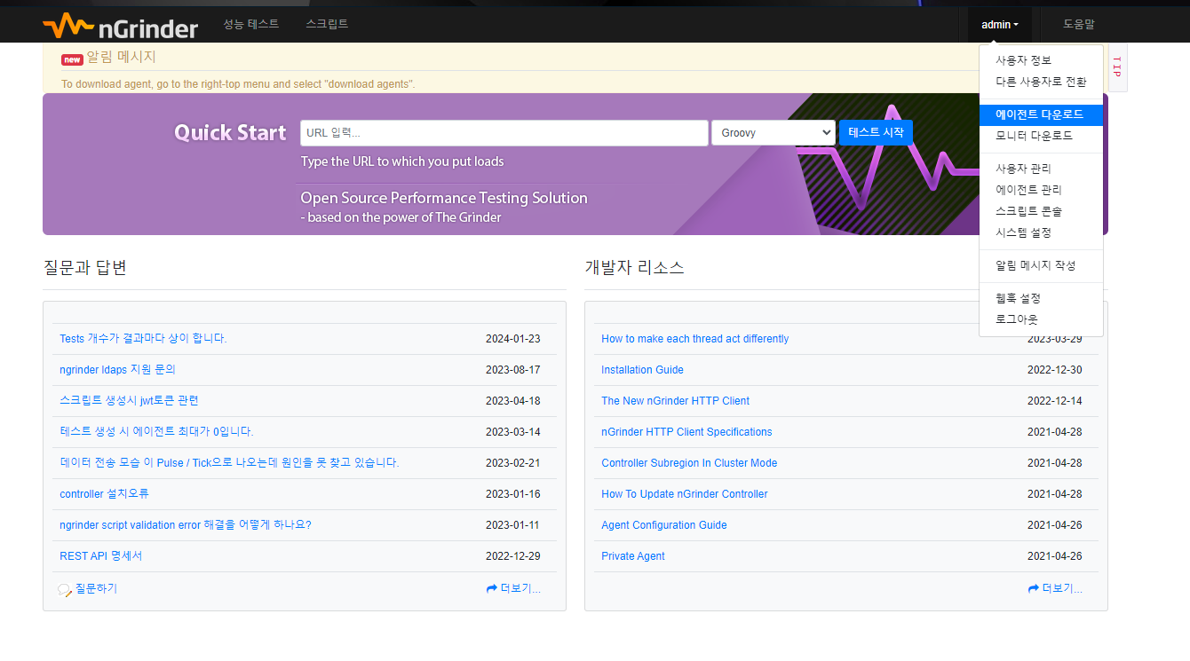Open 'Controller Subregion In Cluster Mode' link
1190x661 pixels.
(x=689, y=463)
